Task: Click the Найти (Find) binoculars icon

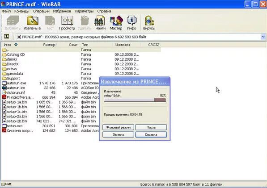Action: click(x=100, y=21)
